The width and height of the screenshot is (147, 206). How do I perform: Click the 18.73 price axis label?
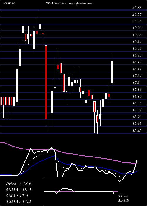coord(137,55)
